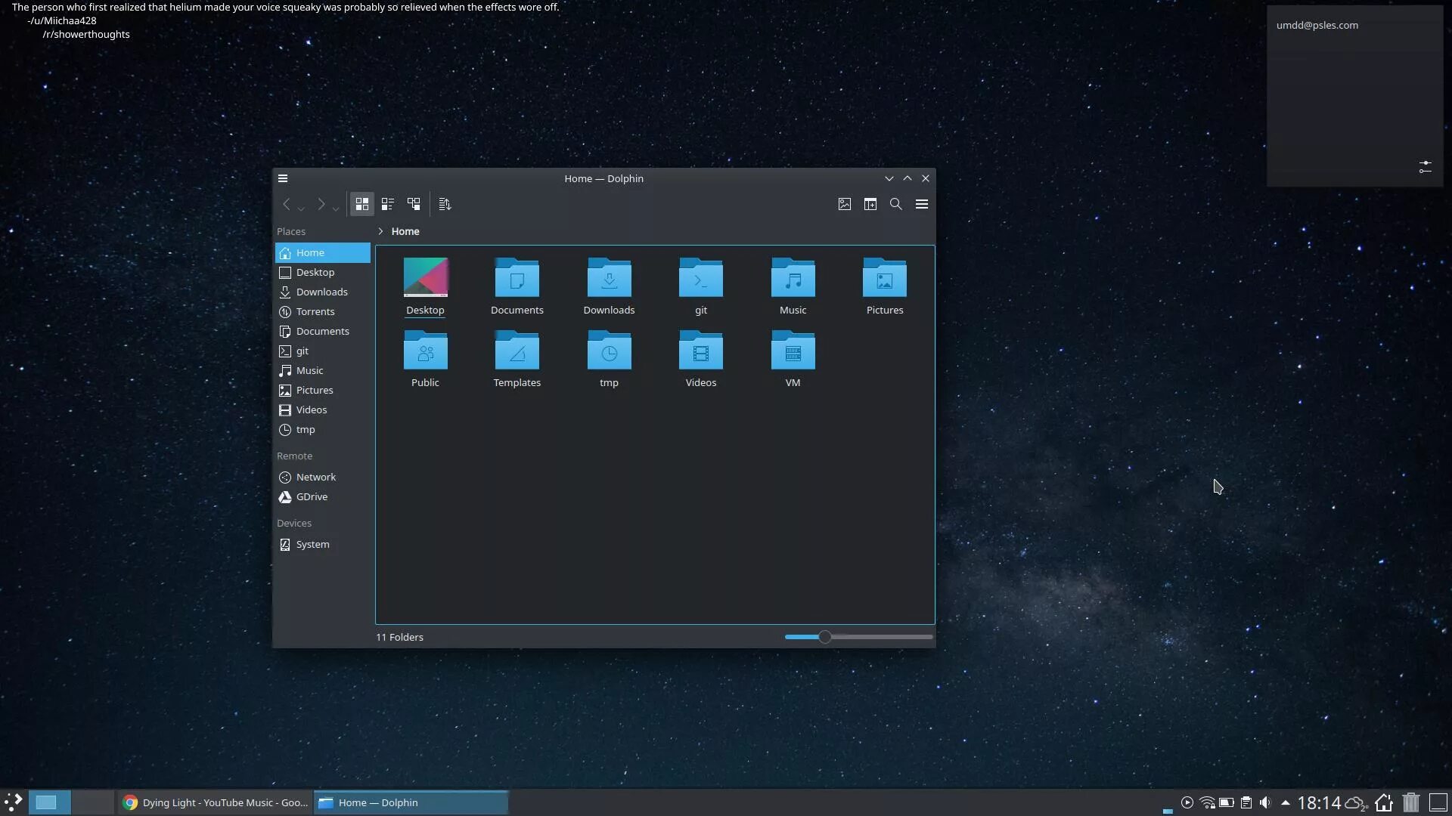Image resolution: width=1452 pixels, height=816 pixels.
Task: Open the Torrents sidebar item
Action: pos(315,311)
